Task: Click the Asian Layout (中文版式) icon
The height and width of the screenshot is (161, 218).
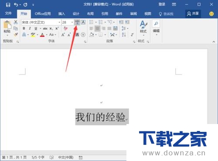Action: click(x=112, y=35)
